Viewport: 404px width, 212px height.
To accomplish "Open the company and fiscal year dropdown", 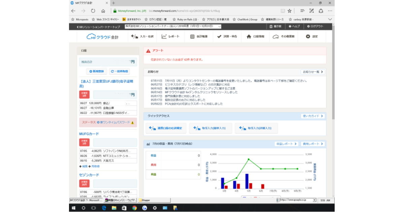I will [173, 26].
